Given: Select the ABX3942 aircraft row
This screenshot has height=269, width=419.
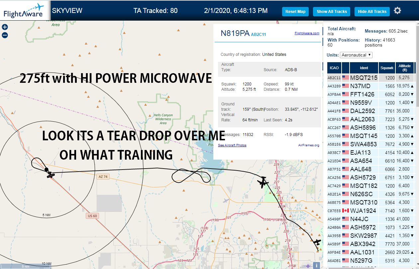Looking at the screenshot, I should pos(370,244).
